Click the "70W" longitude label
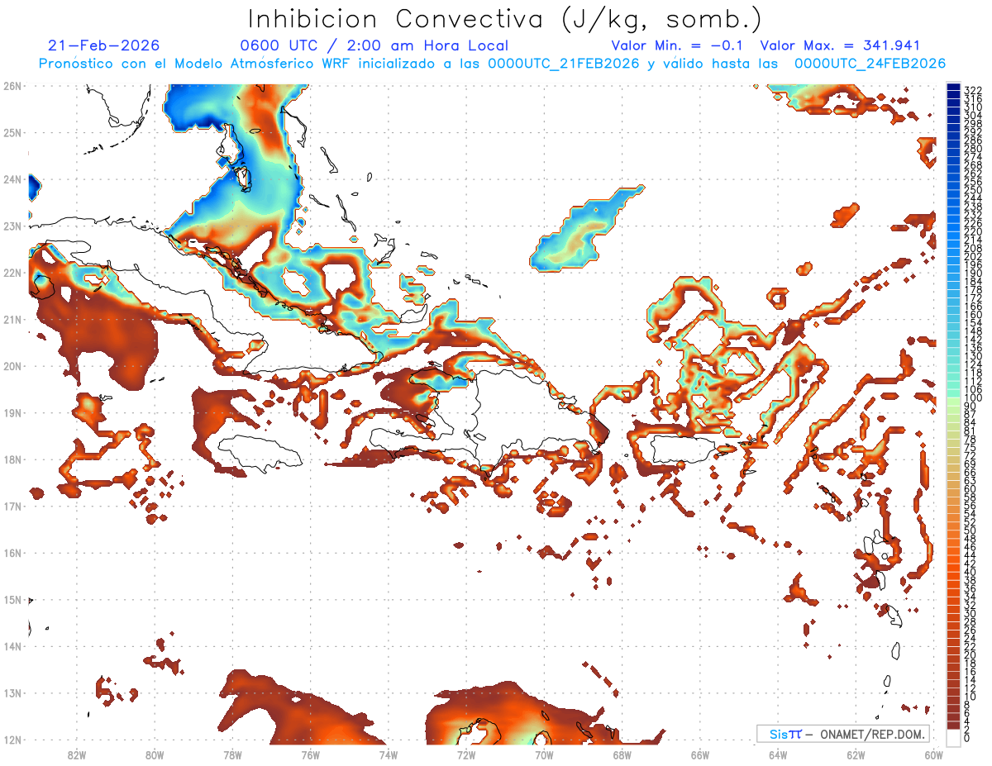 (x=544, y=755)
